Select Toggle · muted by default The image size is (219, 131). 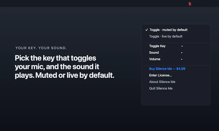click(168, 30)
